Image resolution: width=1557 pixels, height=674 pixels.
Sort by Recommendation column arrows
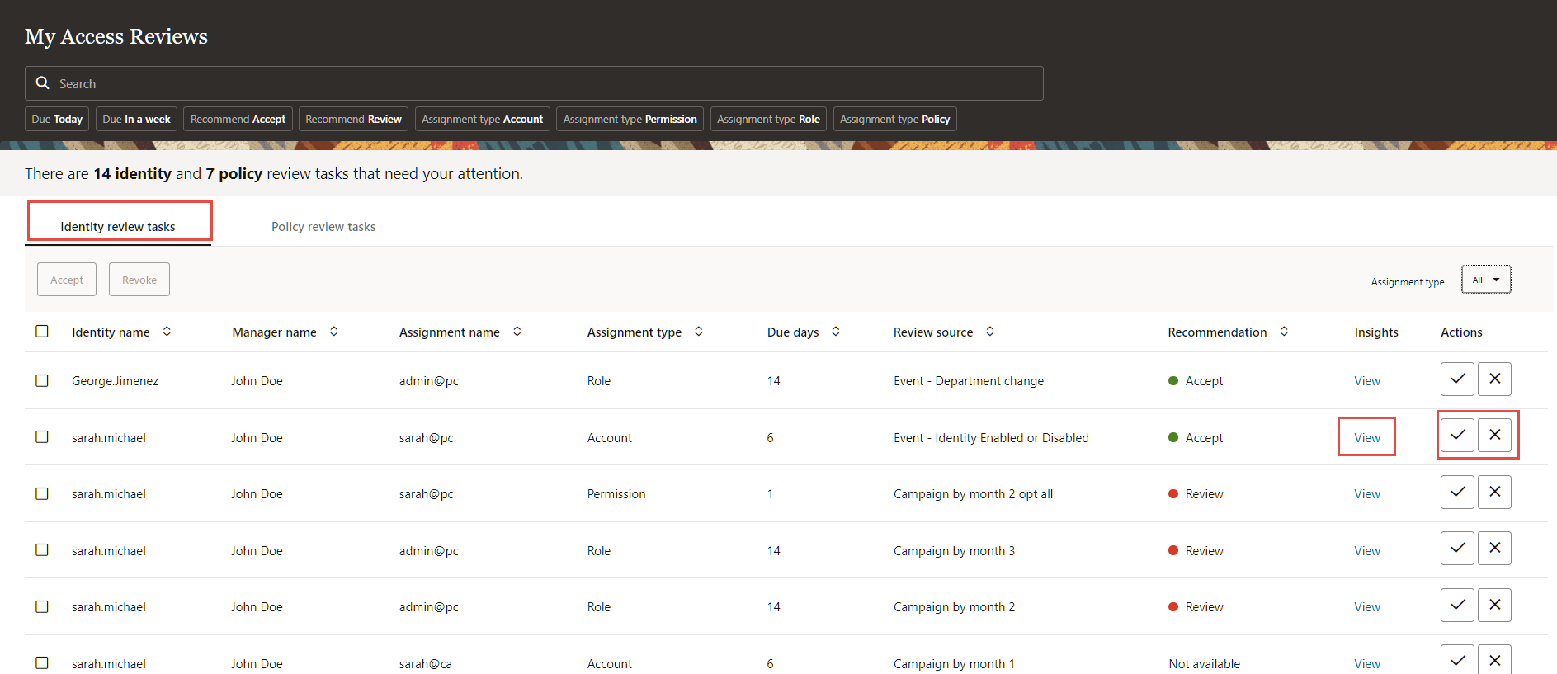pos(1284,331)
